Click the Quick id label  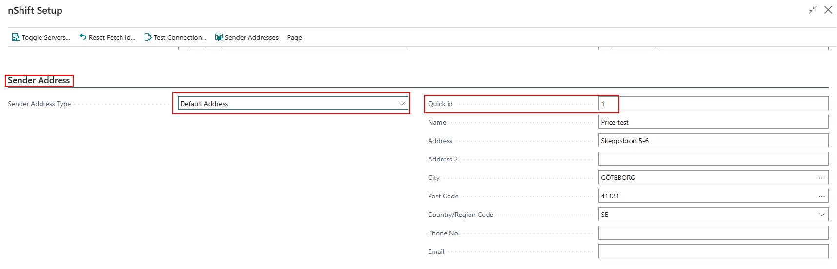tap(440, 104)
